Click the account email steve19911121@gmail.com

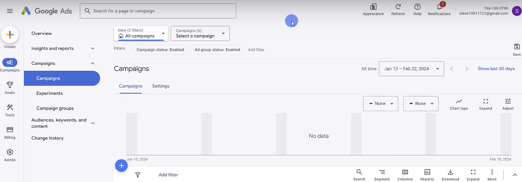click(484, 14)
